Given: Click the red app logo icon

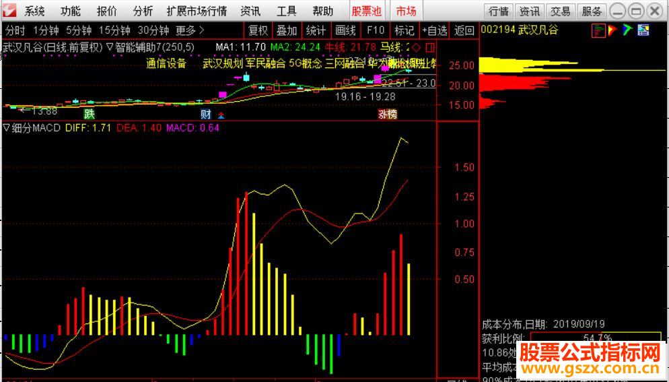Looking at the screenshot, I should (x=9, y=11).
